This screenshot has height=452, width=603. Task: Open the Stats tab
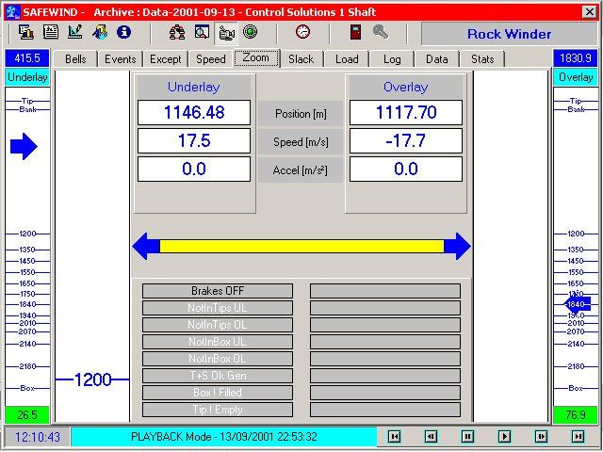[x=482, y=59]
